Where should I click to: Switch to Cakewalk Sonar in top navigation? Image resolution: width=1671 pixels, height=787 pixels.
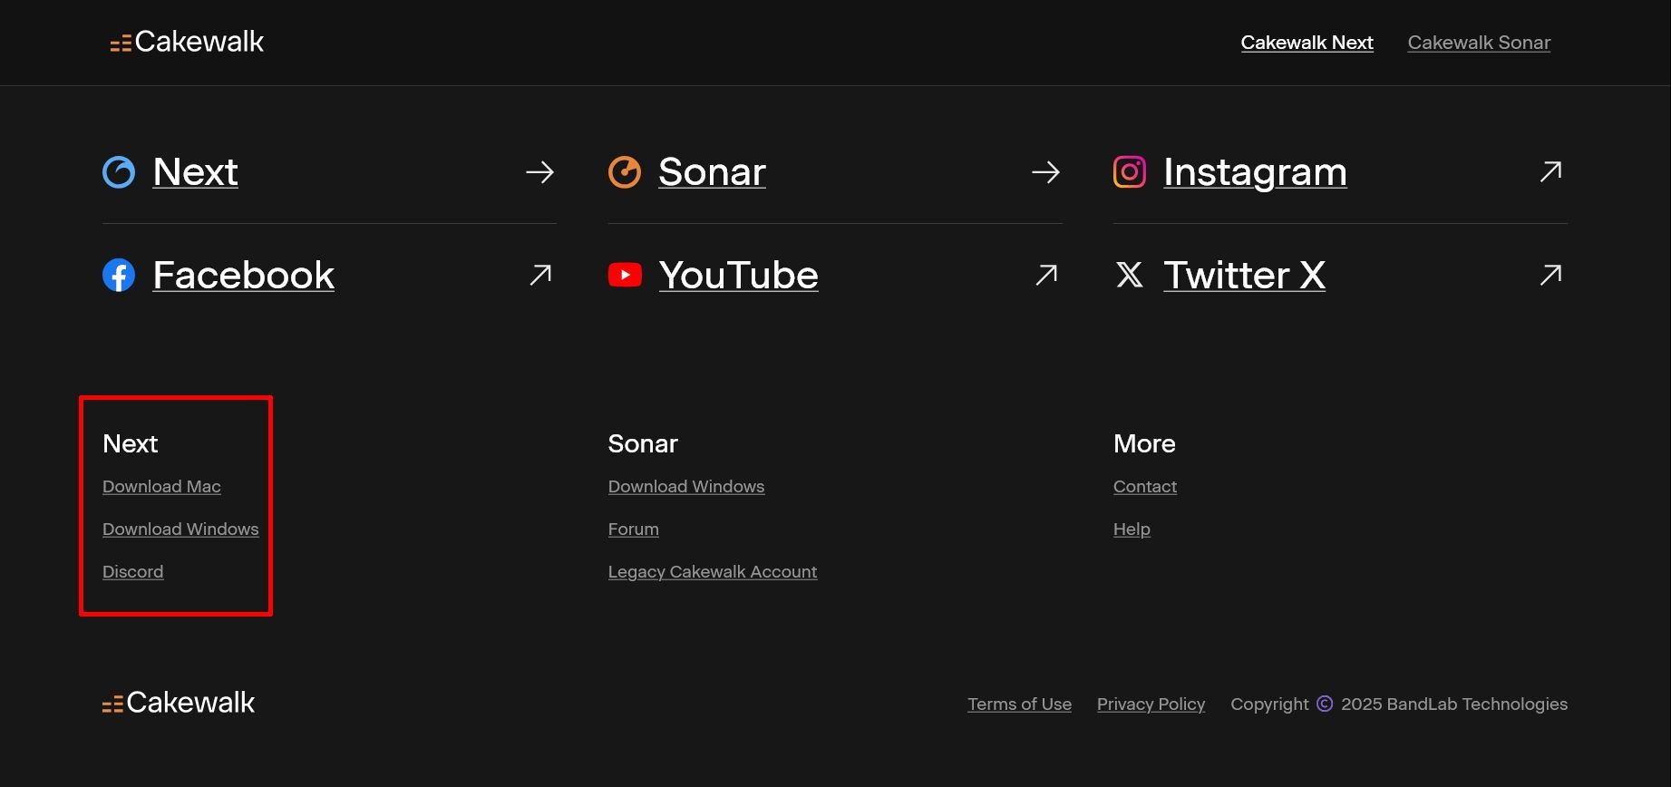1479,43
